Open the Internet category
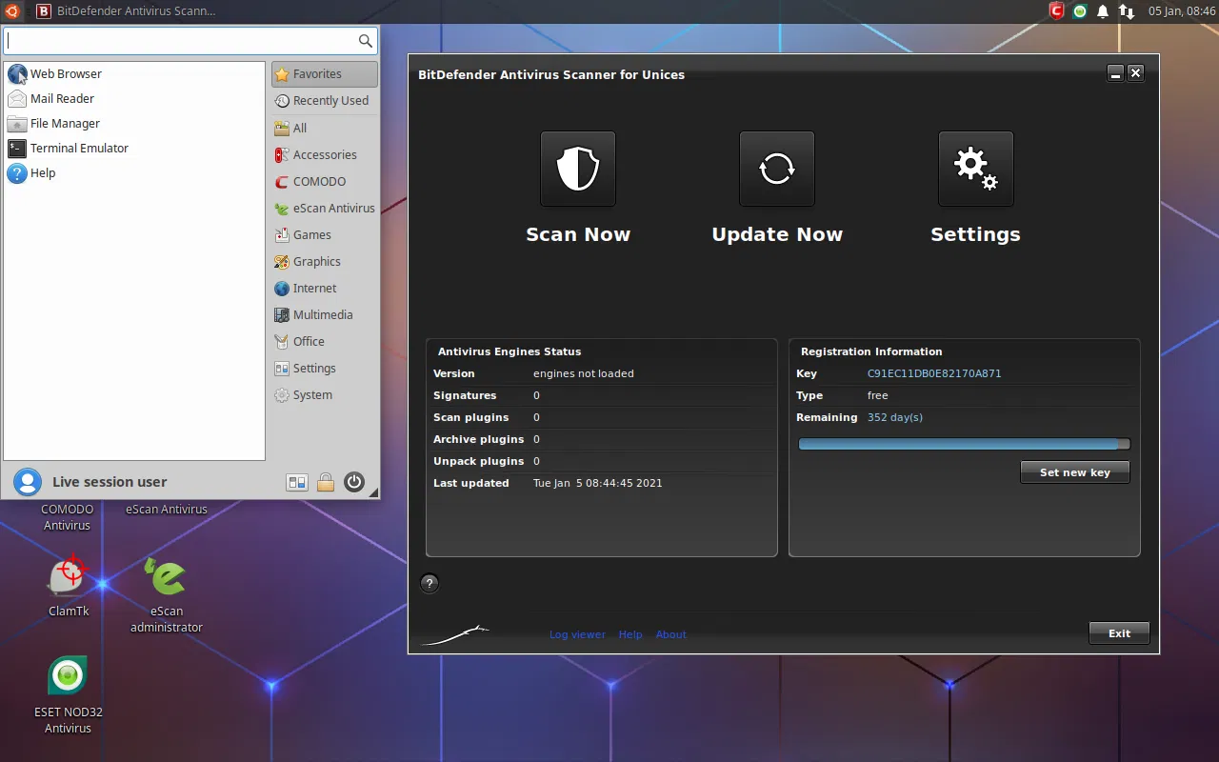Screen dimensions: 1219x762 point(325,288)
